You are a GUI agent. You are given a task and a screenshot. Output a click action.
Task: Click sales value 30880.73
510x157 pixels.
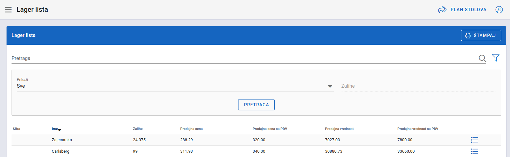click(334, 151)
